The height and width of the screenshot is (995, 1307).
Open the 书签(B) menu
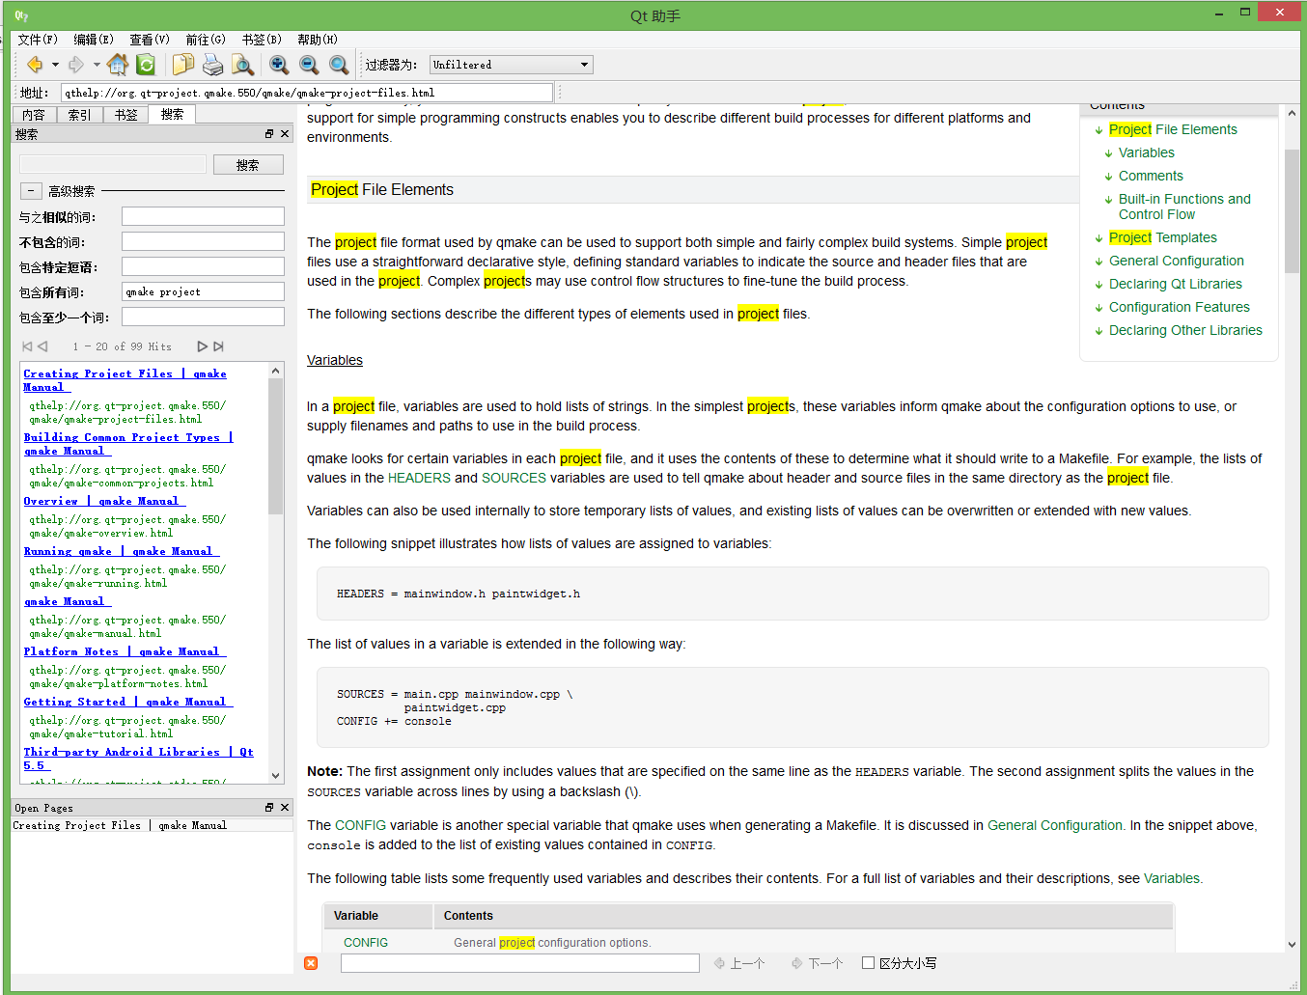pos(262,40)
